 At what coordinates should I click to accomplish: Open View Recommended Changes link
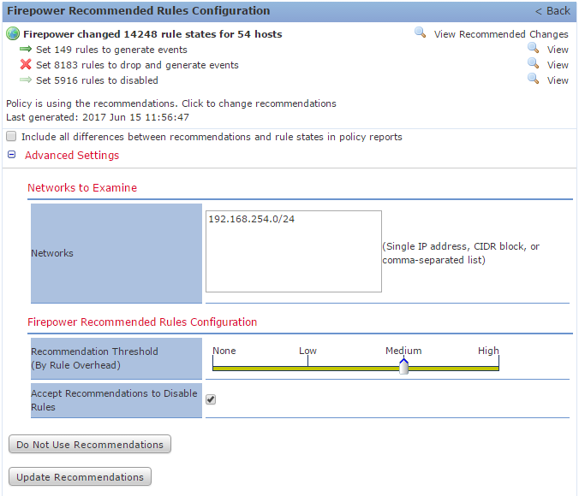tap(501, 34)
